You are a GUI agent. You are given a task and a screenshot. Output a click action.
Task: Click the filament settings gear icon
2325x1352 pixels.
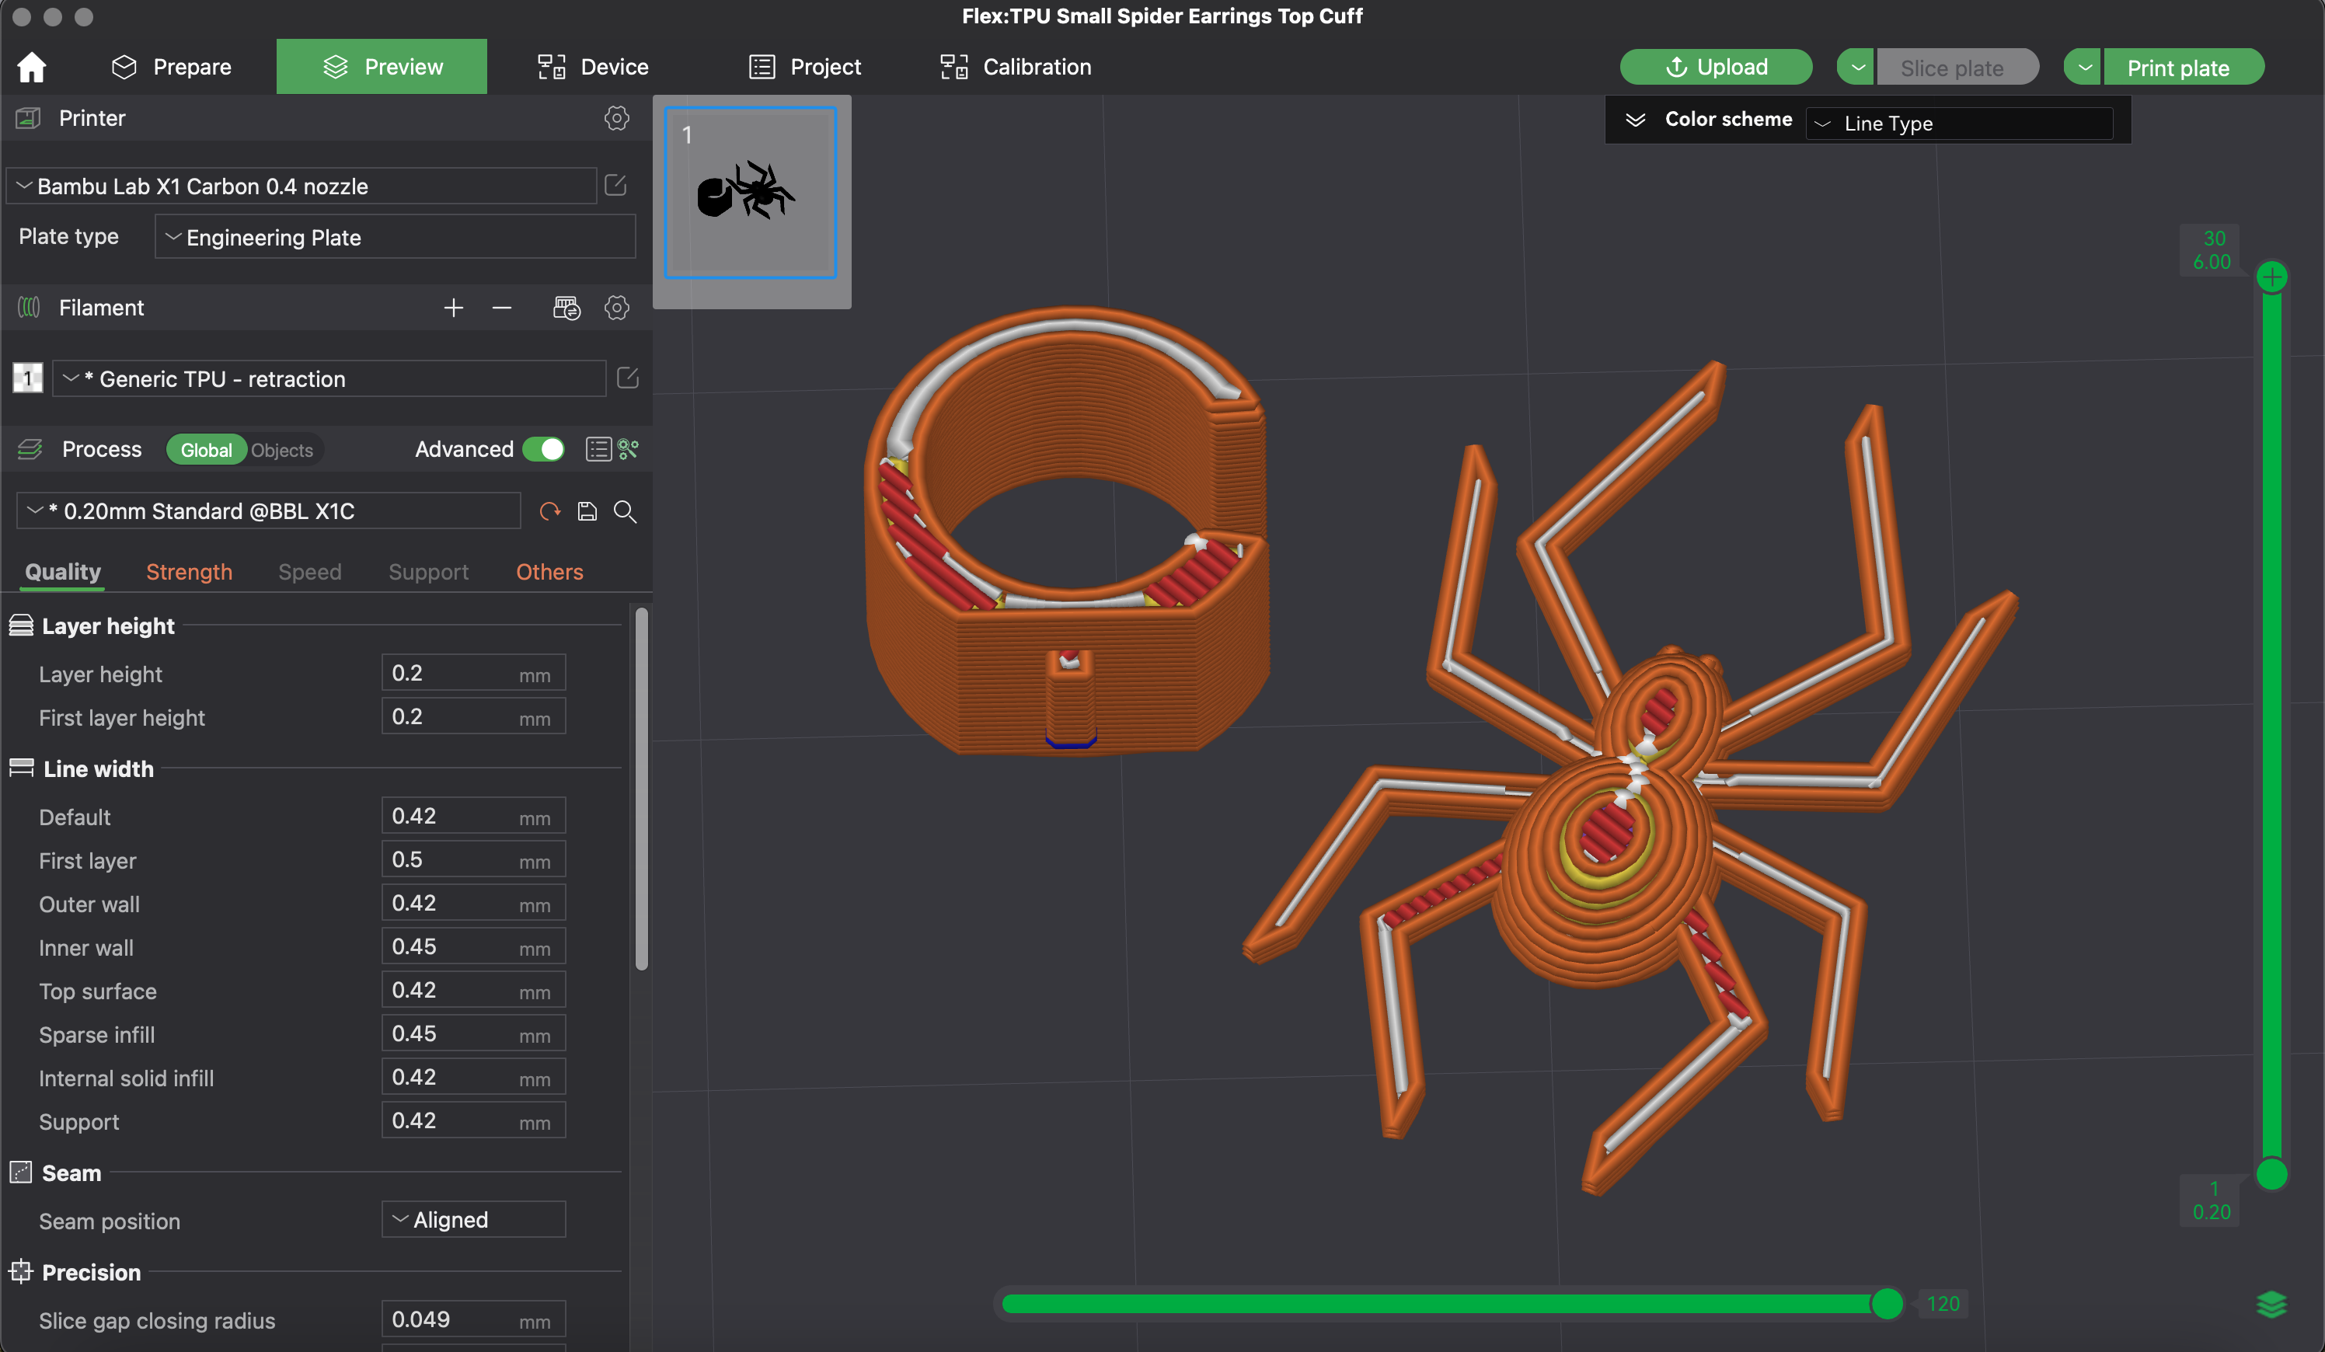pyautogui.click(x=616, y=308)
